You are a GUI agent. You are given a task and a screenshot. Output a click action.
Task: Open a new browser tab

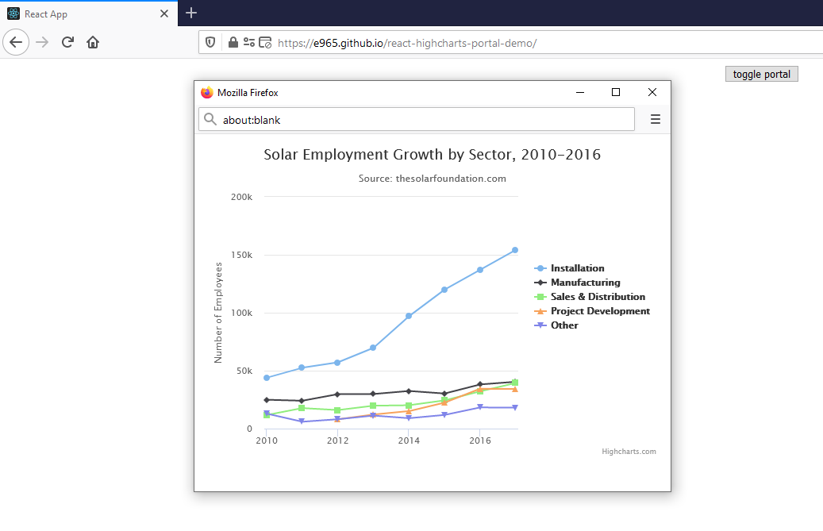pyautogui.click(x=191, y=13)
